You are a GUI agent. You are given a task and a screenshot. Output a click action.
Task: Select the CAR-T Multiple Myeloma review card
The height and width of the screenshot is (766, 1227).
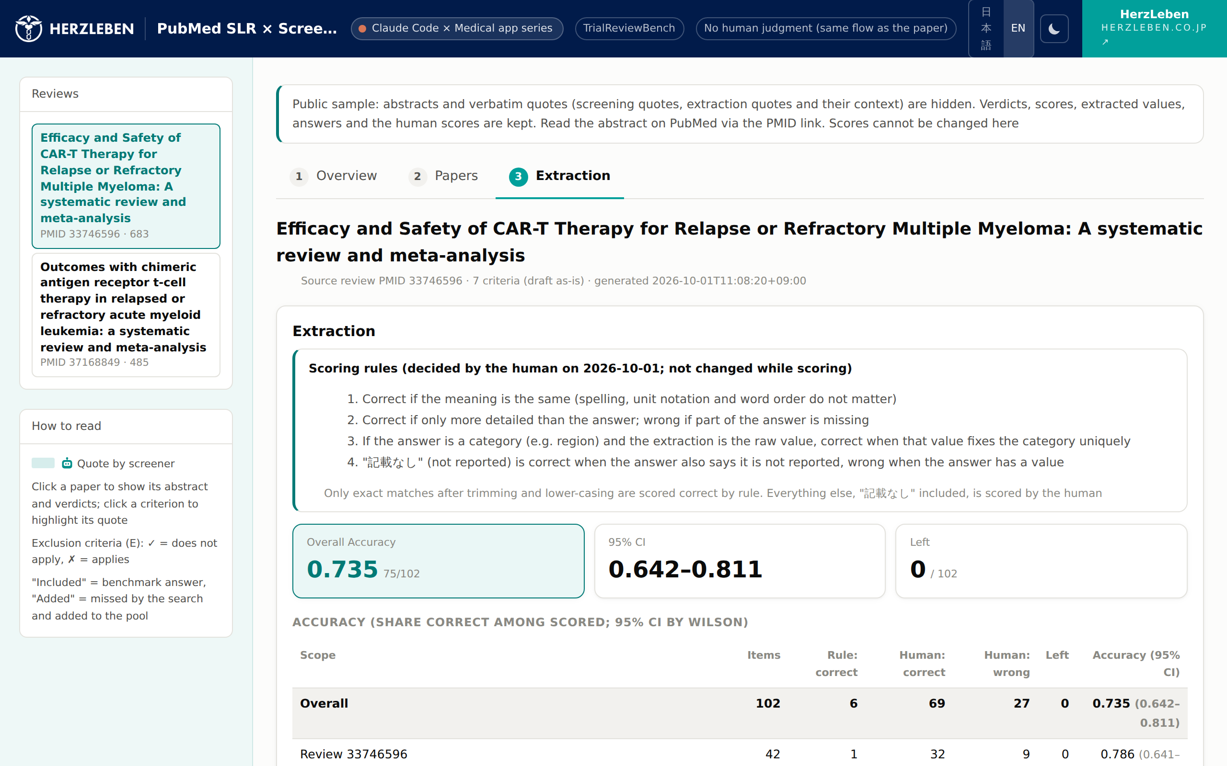126,186
